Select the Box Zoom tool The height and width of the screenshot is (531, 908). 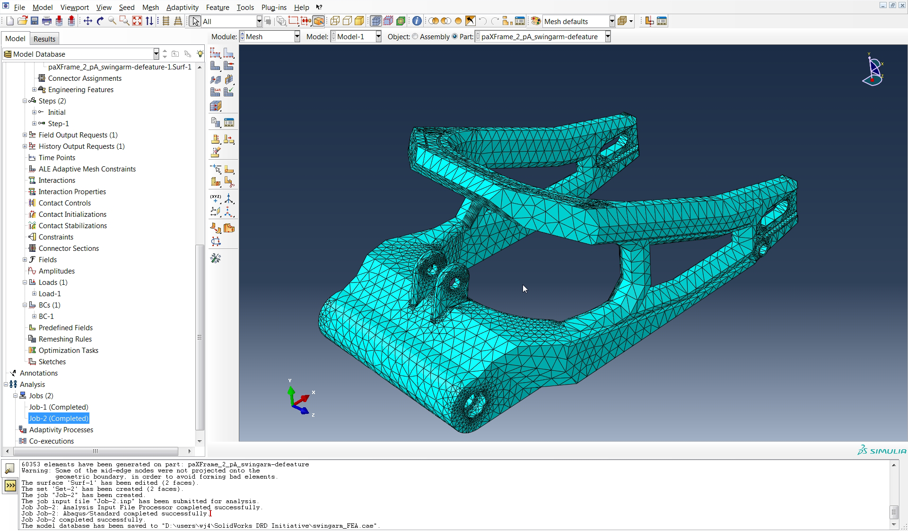[x=124, y=21]
